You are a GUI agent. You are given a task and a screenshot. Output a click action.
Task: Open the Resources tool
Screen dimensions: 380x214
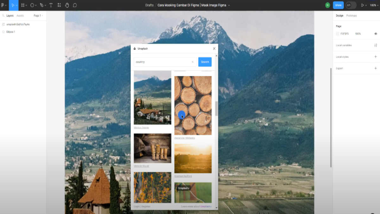tap(59, 5)
